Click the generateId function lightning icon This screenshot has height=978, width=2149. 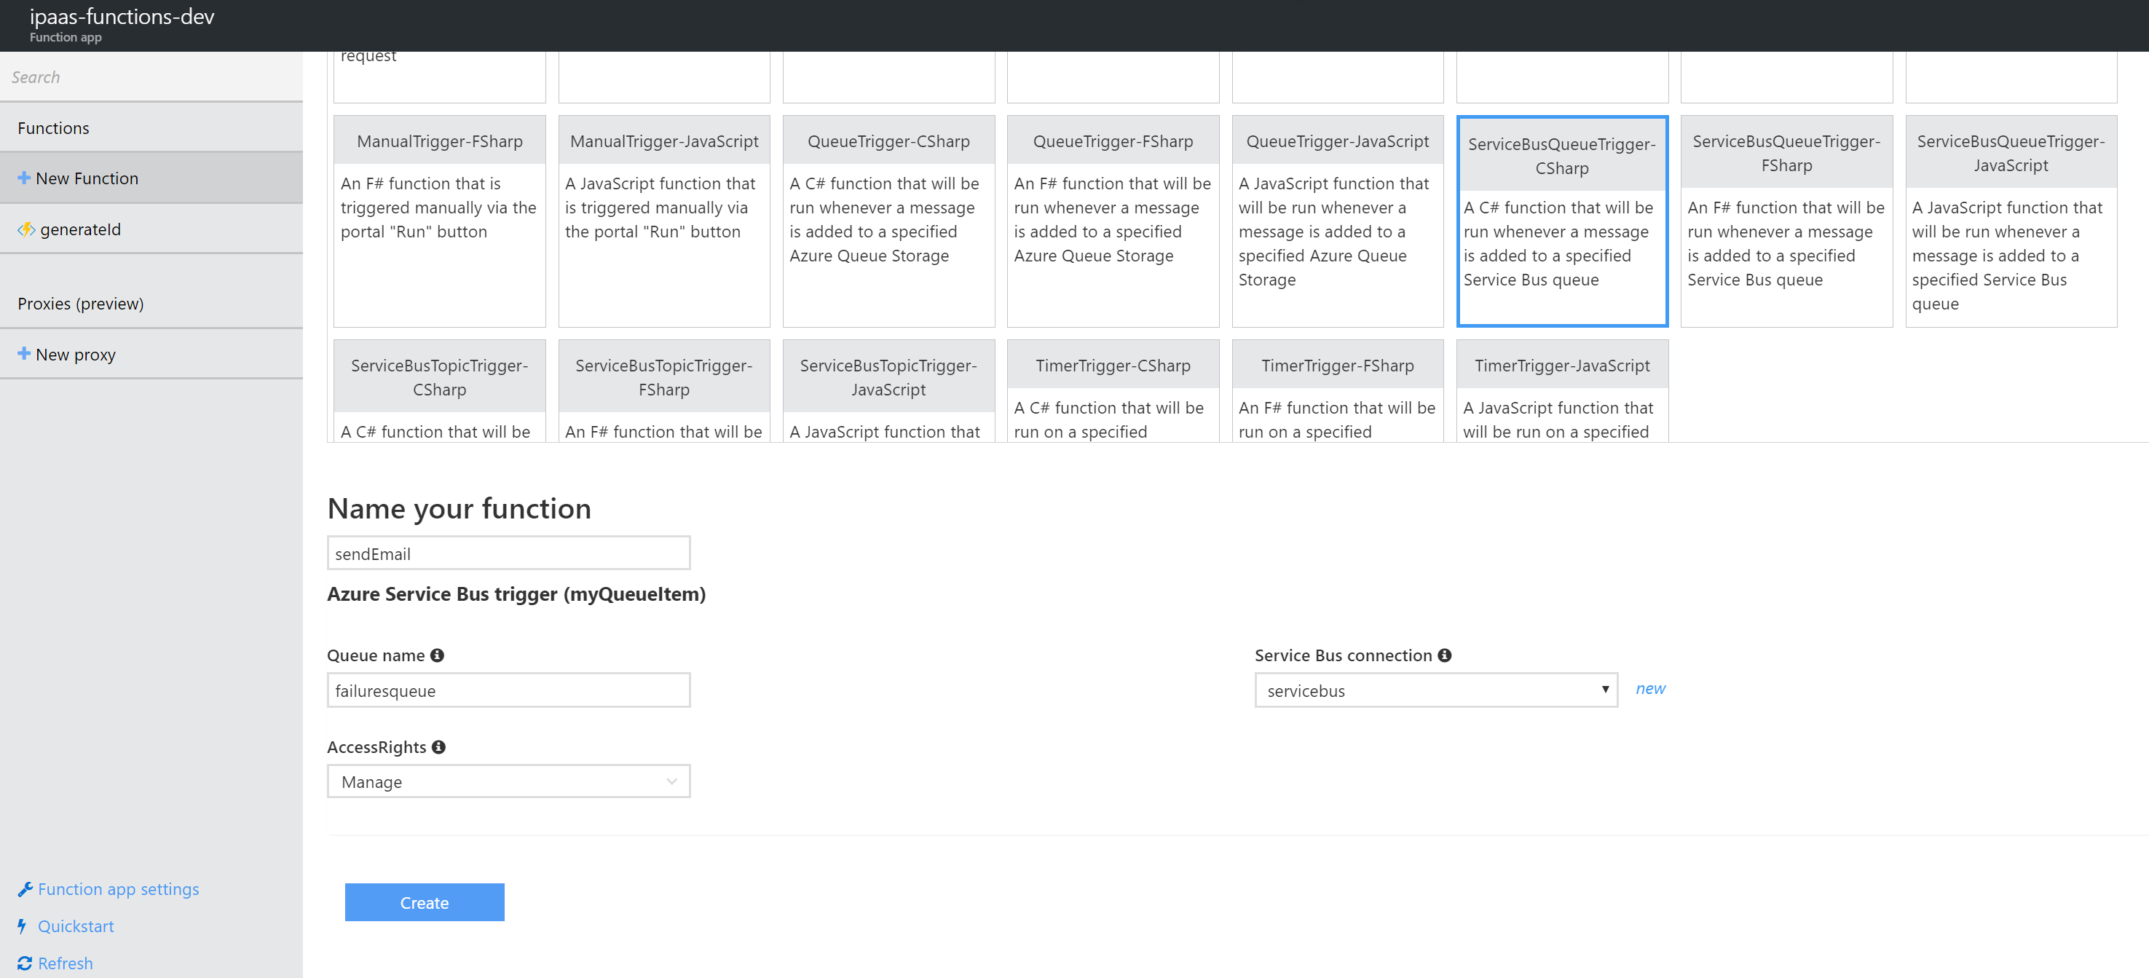pos(26,229)
